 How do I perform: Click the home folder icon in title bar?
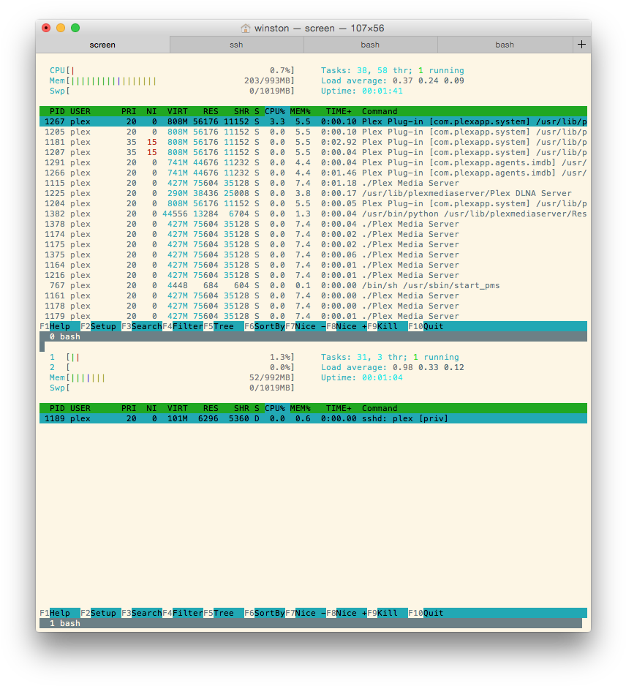click(246, 29)
